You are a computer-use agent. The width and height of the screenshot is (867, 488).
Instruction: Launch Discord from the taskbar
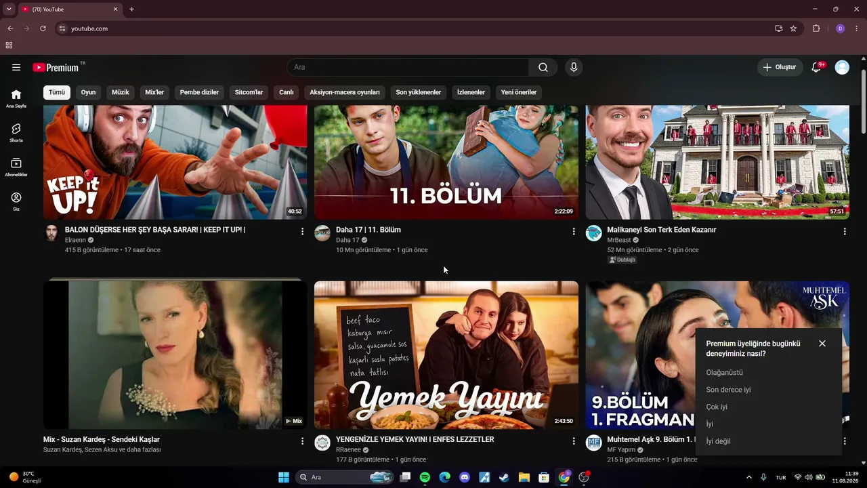(465, 477)
